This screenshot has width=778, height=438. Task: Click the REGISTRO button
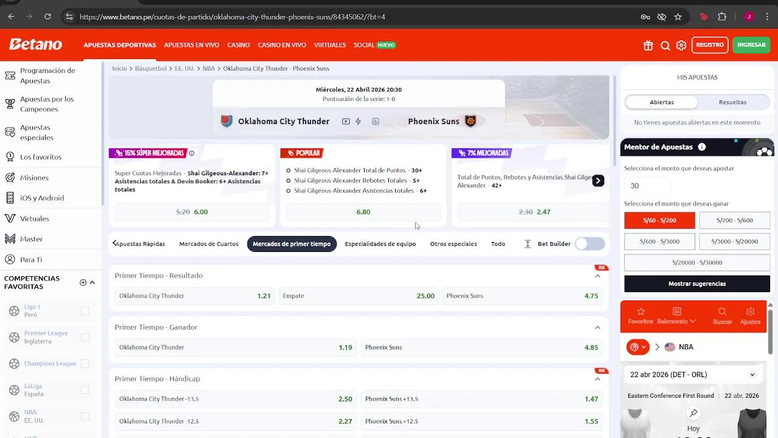[710, 45]
